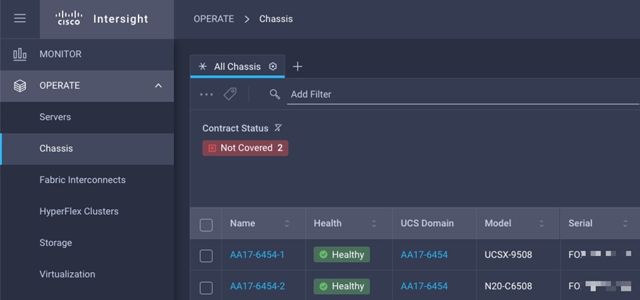
Task: Open Fabric Interconnects in the sidebar
Action: tap(87, 180)
